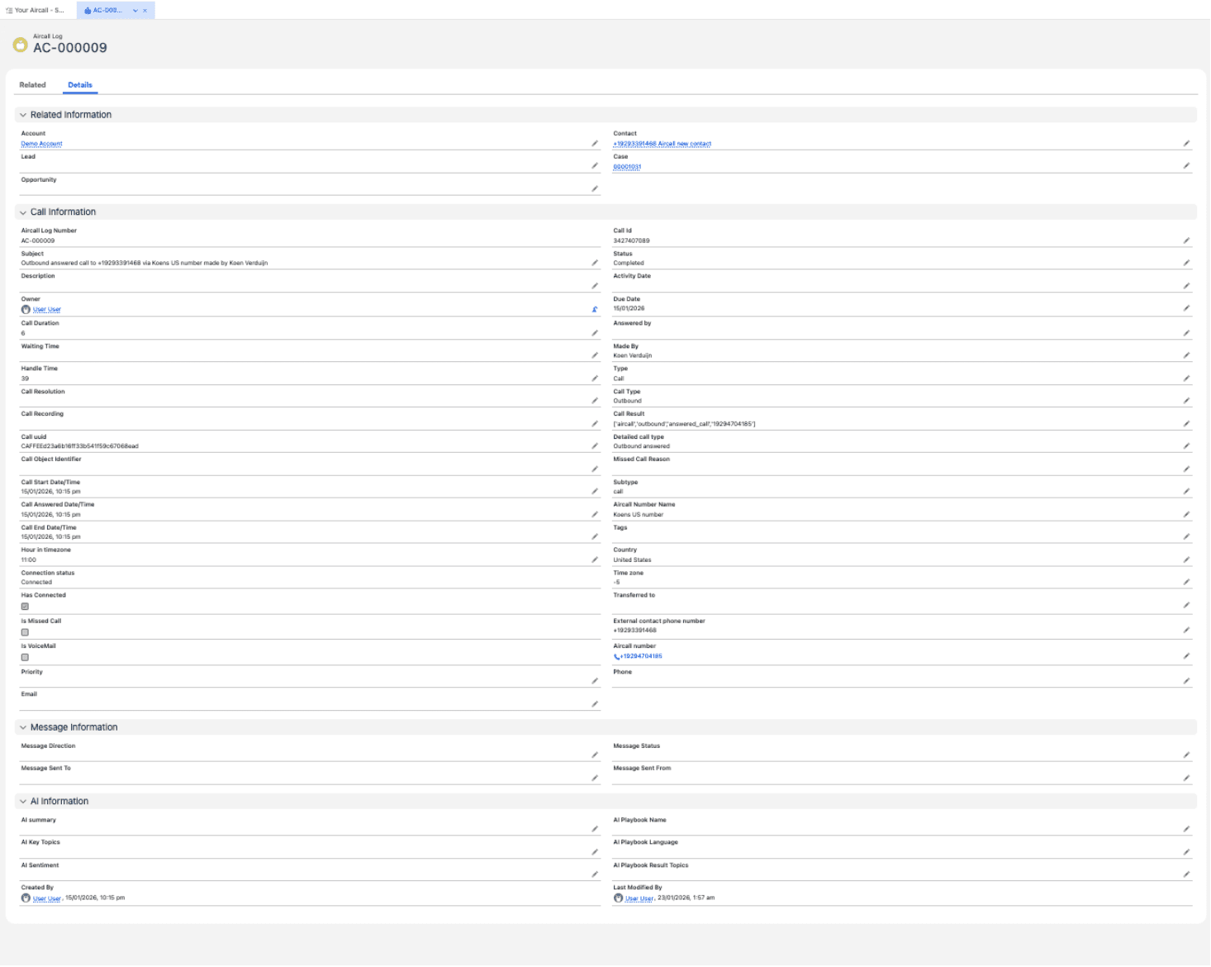Screen dimensions: 1211x967
Task: Check the Is VoiceMail box
Action: [x=24, y=657]
